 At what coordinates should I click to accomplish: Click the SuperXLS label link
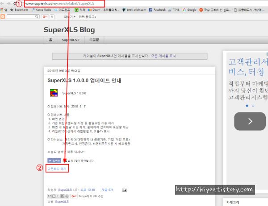(x=62, y=202)
